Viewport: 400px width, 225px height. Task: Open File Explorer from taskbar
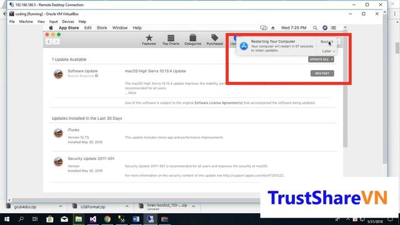point(79,219)
